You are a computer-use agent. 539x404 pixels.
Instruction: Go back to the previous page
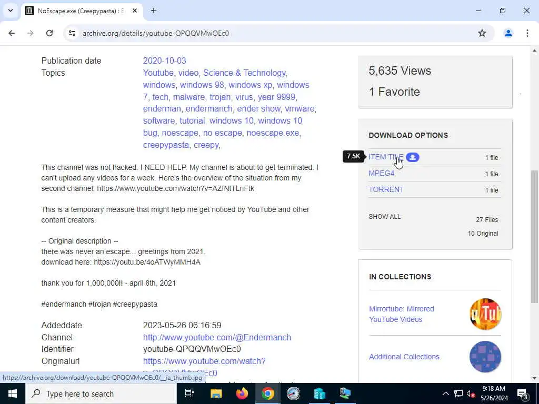[12, 33]
